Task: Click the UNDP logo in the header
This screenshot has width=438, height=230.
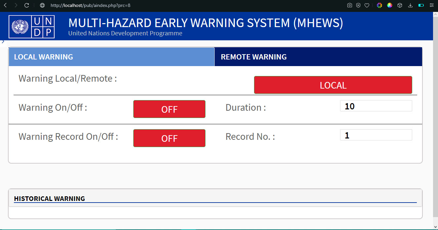Action: (x=32, y=27)
